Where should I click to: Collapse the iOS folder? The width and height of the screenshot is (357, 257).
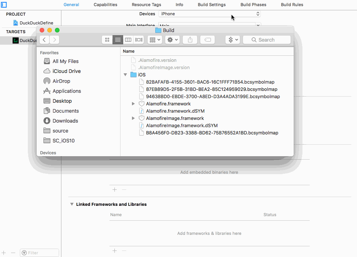click(x=125, y=75)
